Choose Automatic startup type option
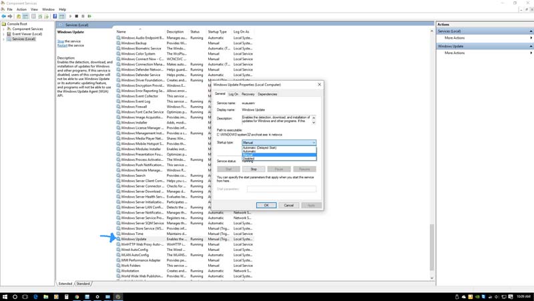The image size is (534, 301). click(x=279, y=152)
